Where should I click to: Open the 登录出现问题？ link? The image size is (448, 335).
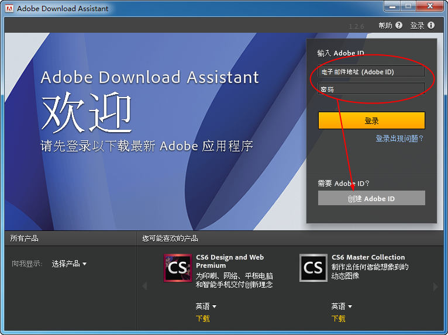(x=399, y=139)
